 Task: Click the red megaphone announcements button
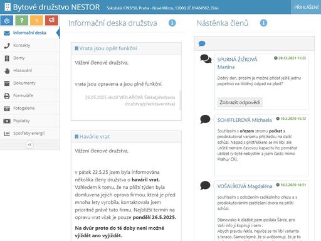(x=51, y=20)
